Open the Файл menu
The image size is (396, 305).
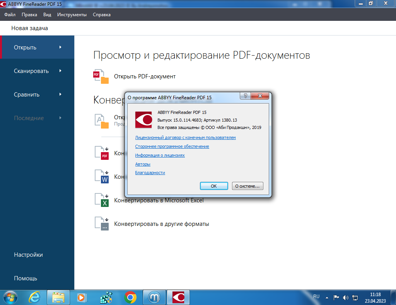(x=10, y=15)
